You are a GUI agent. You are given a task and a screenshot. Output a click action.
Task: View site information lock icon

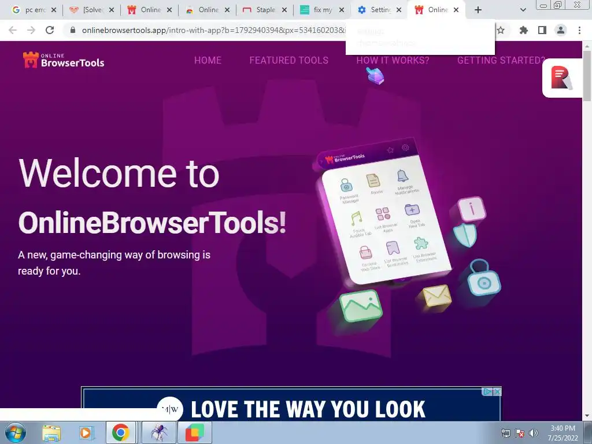click(x=73, y=30)
